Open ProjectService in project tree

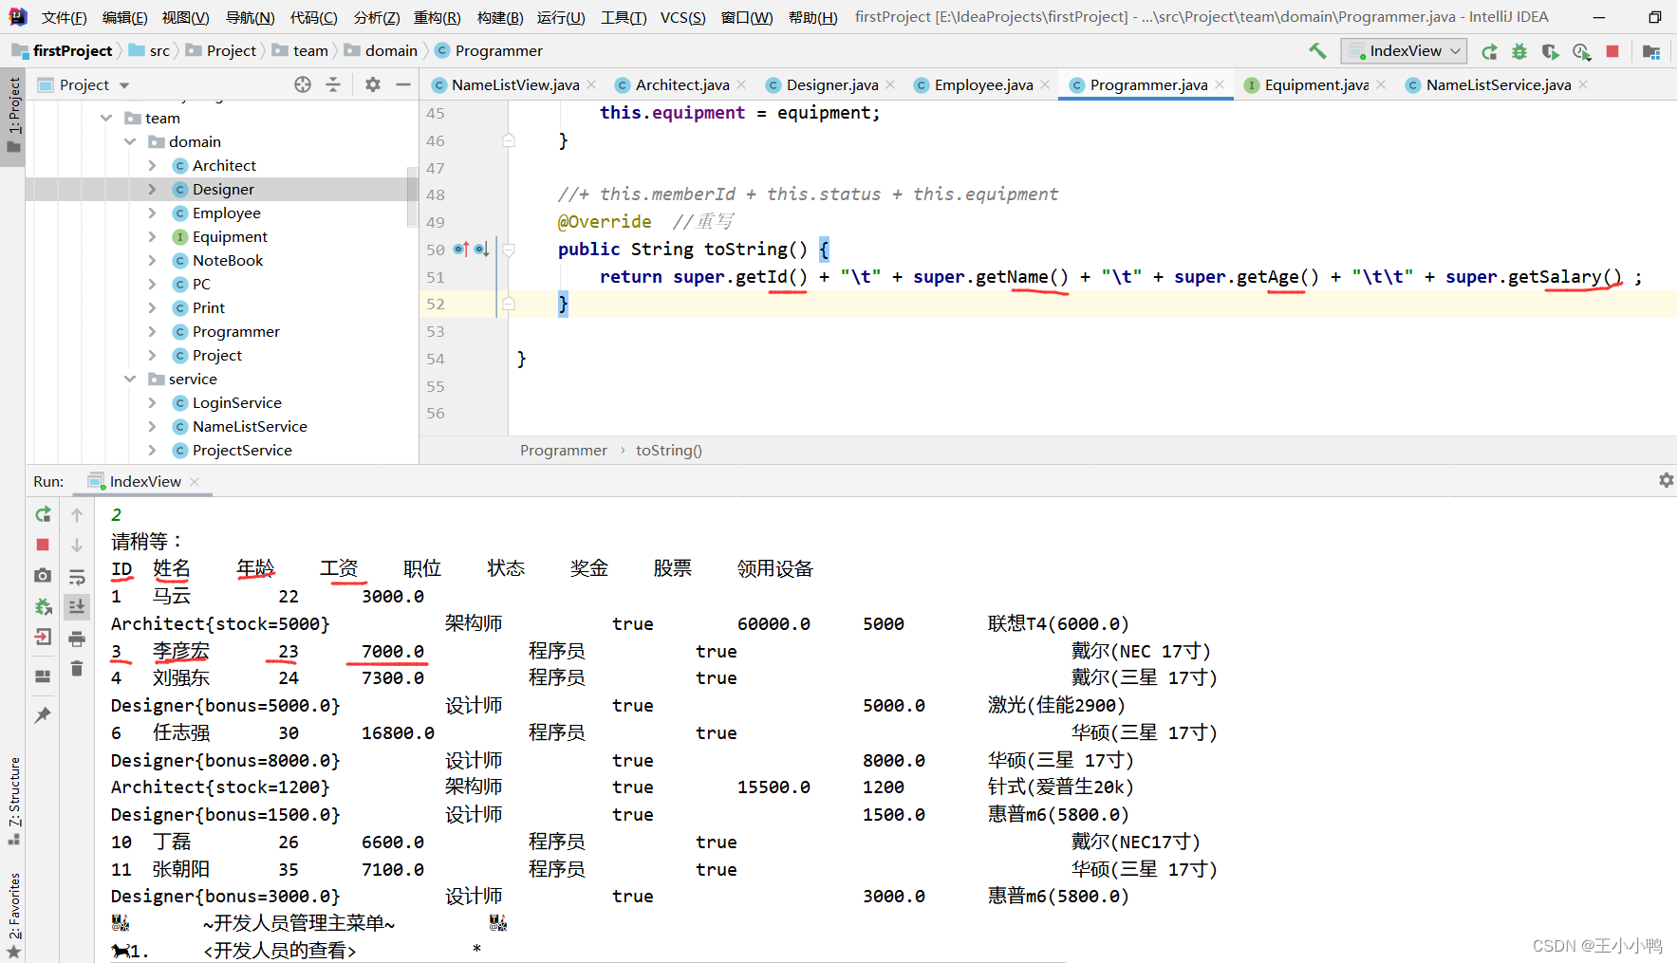(242, 451)
